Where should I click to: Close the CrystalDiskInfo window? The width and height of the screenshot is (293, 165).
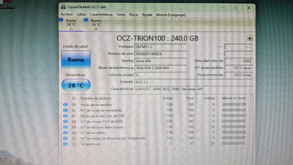point(249,8)
